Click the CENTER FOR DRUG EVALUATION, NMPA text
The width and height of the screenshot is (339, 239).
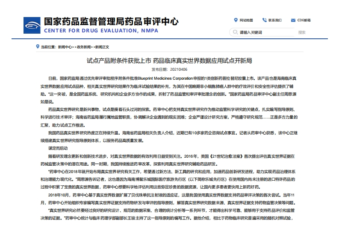pos(101,31)
